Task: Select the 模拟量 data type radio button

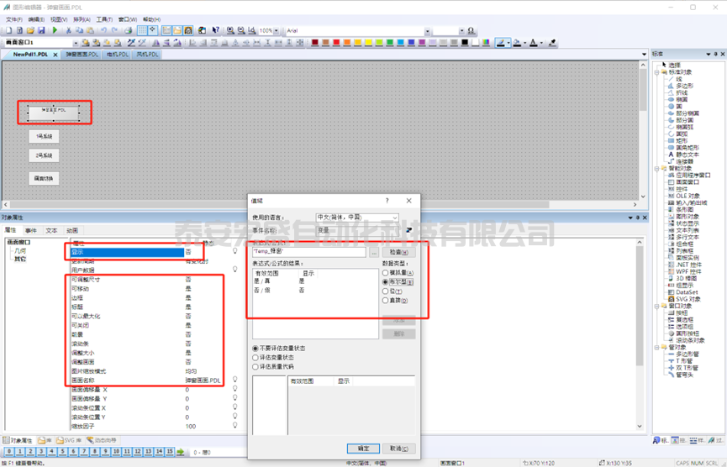Action: coord(386,273)
